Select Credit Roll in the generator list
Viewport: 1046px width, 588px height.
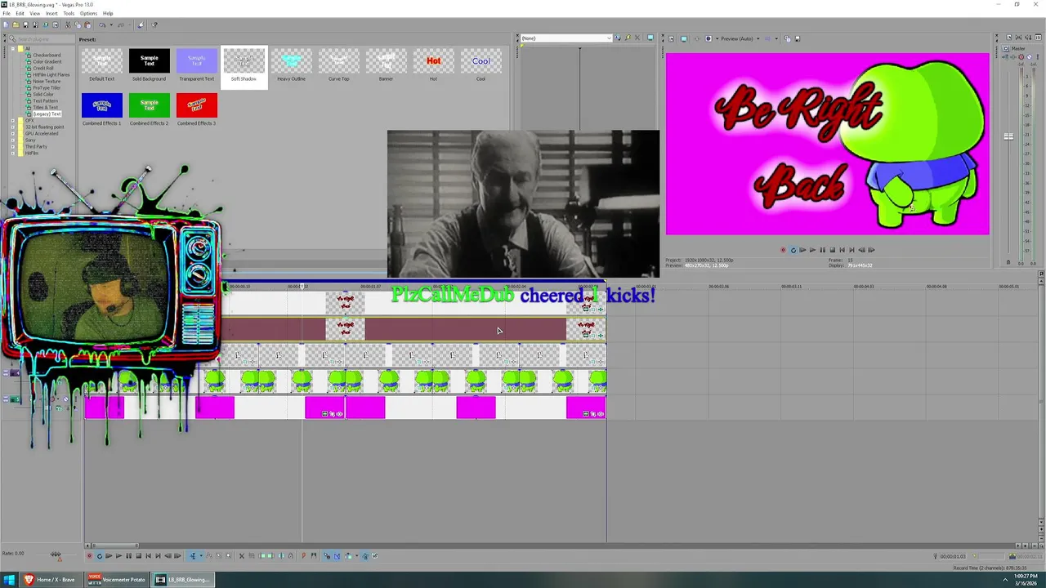(43, 68)
